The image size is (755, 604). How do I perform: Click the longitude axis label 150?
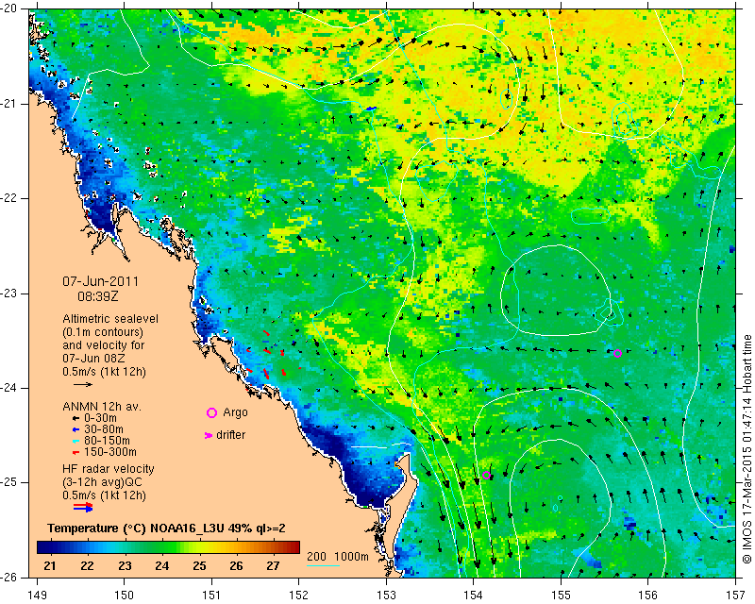[125, 596]
